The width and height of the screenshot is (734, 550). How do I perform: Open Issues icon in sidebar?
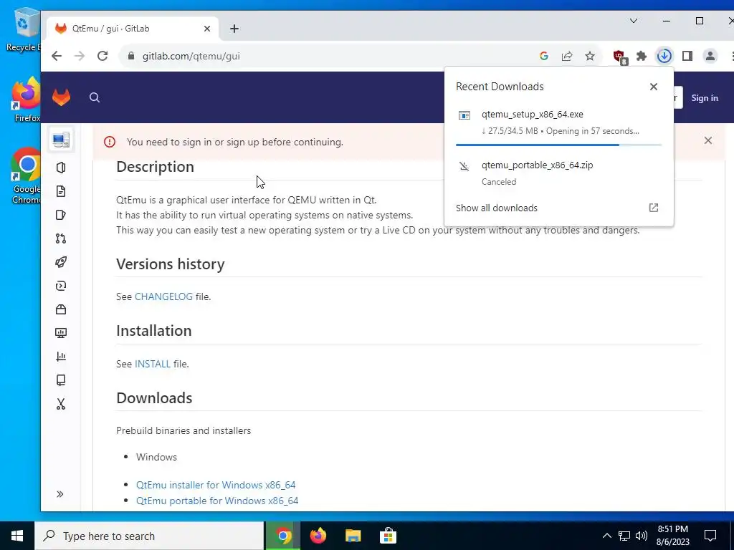(61, 215)
